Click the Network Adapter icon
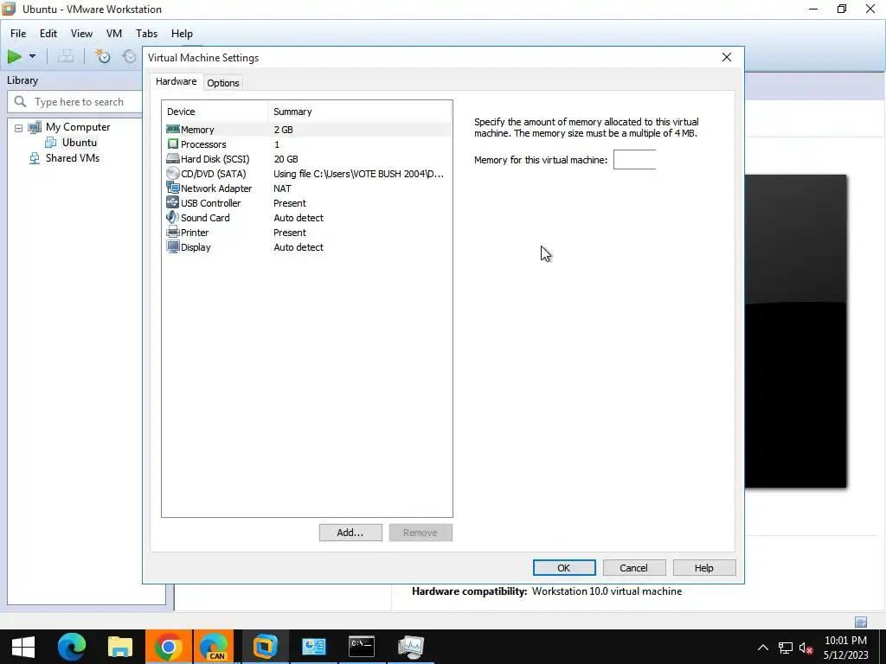886x664 pixels. tap(173, 188)
